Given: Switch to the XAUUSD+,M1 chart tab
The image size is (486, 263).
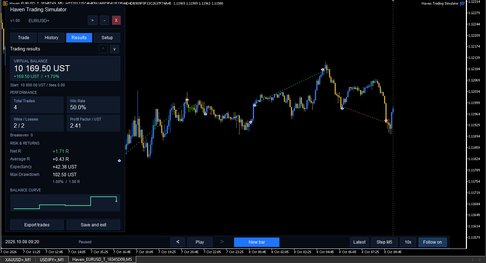Looking at the screenshot, I should (x=18, y=260).
